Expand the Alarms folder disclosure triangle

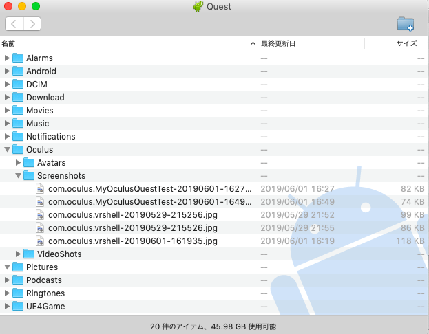(x=7, y=58)
